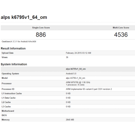Click the 2845 MB memory value

pyautogui.click(x=70, y=120)
